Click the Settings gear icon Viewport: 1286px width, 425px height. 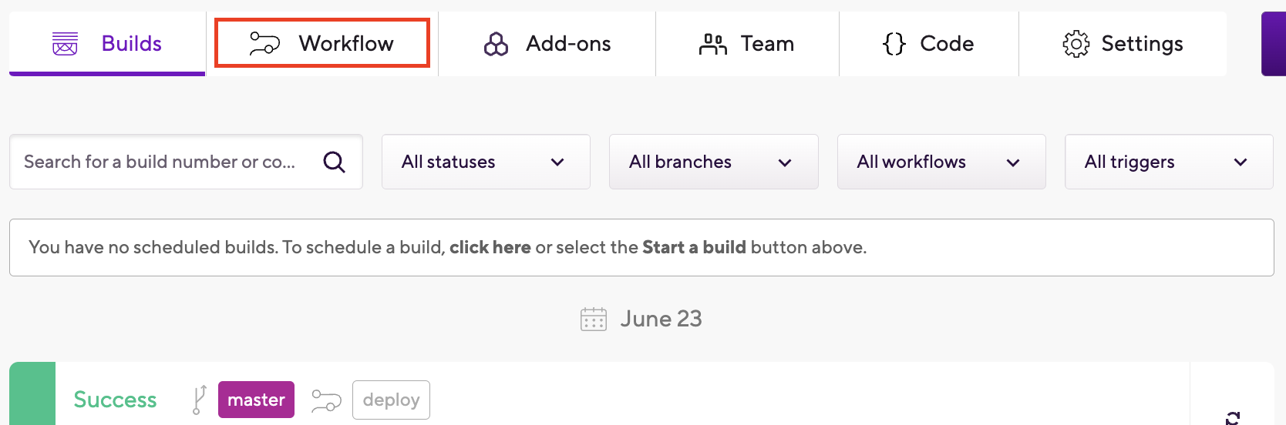click(1076, 44)
